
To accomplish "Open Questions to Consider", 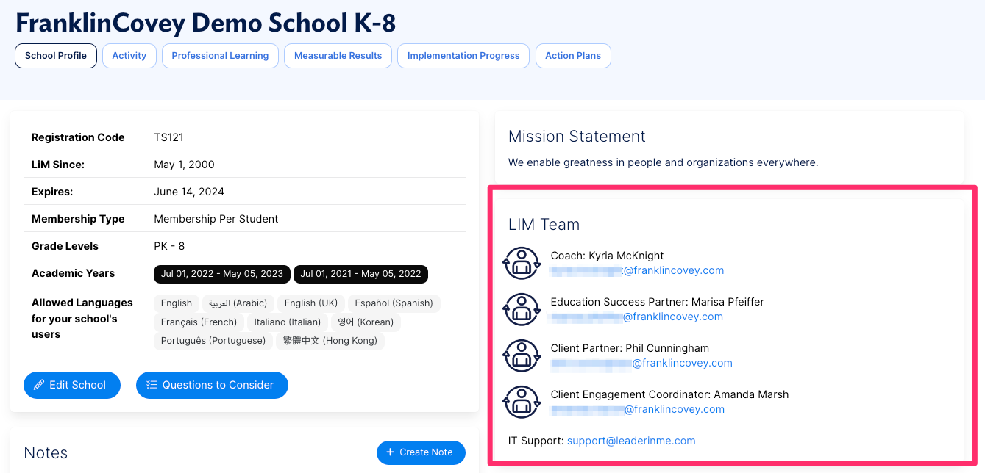I will pos(212,385).
